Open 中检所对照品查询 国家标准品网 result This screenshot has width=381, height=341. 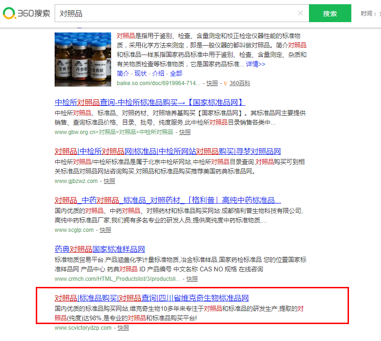click(x=150, y=103)
